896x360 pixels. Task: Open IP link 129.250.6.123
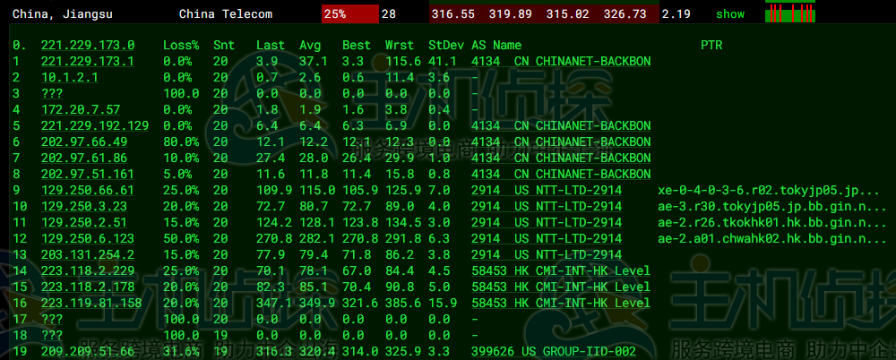click(88, 238)
